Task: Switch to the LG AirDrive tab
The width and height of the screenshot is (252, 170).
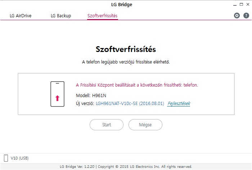Action: click(21, 16)
